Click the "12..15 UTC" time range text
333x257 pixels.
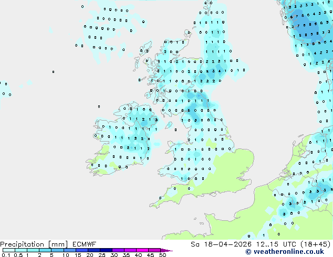point(276,244)
